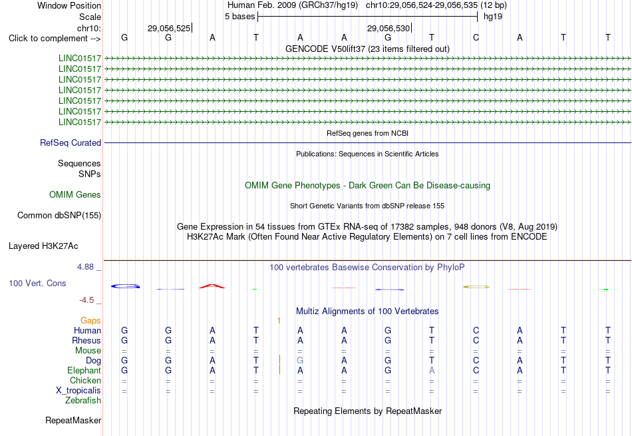Viewport: 632px width, 436px height.
Task: Open the RefSeq Curated track label
Action: point(71,142)
